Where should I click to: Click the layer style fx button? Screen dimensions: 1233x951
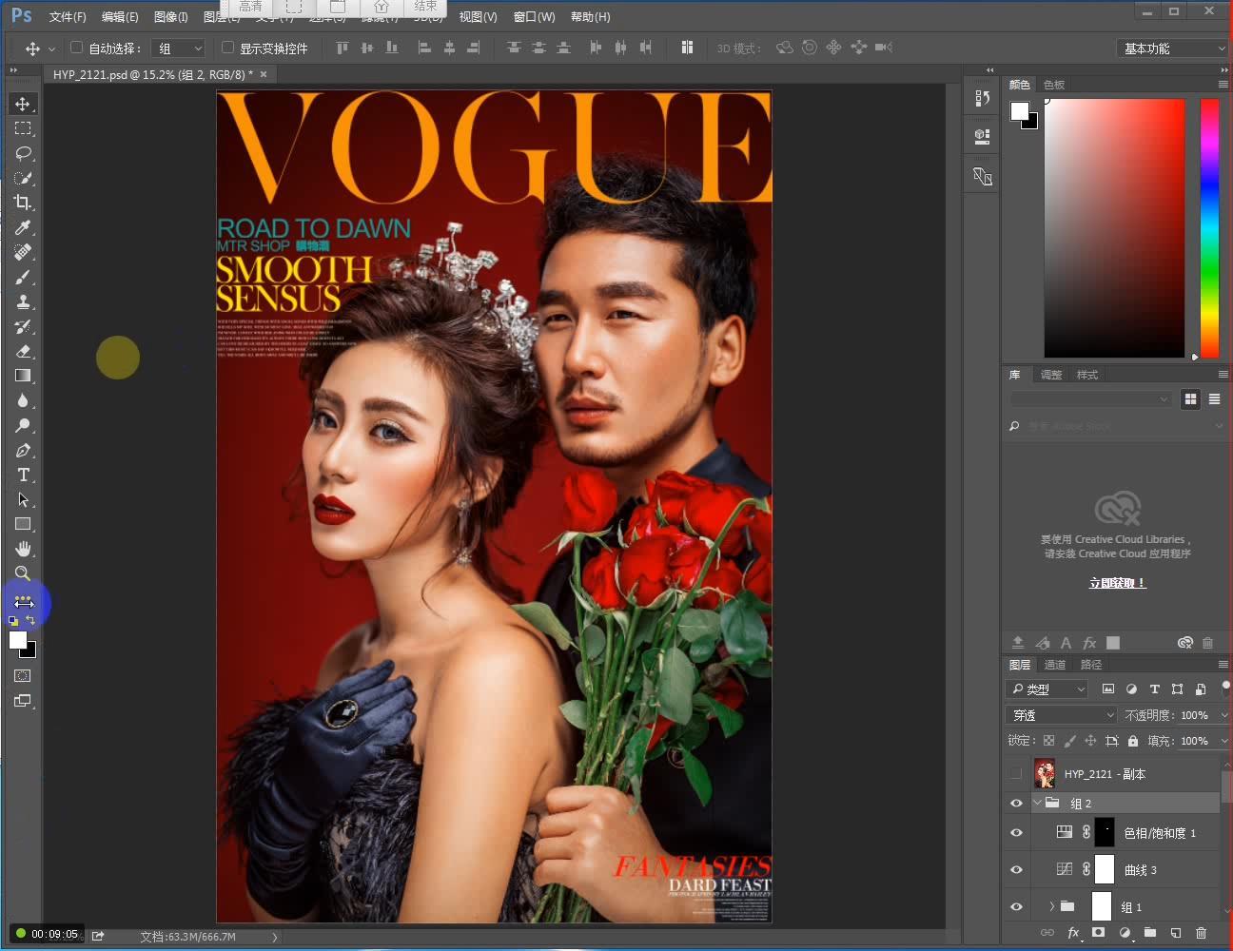1073,933
